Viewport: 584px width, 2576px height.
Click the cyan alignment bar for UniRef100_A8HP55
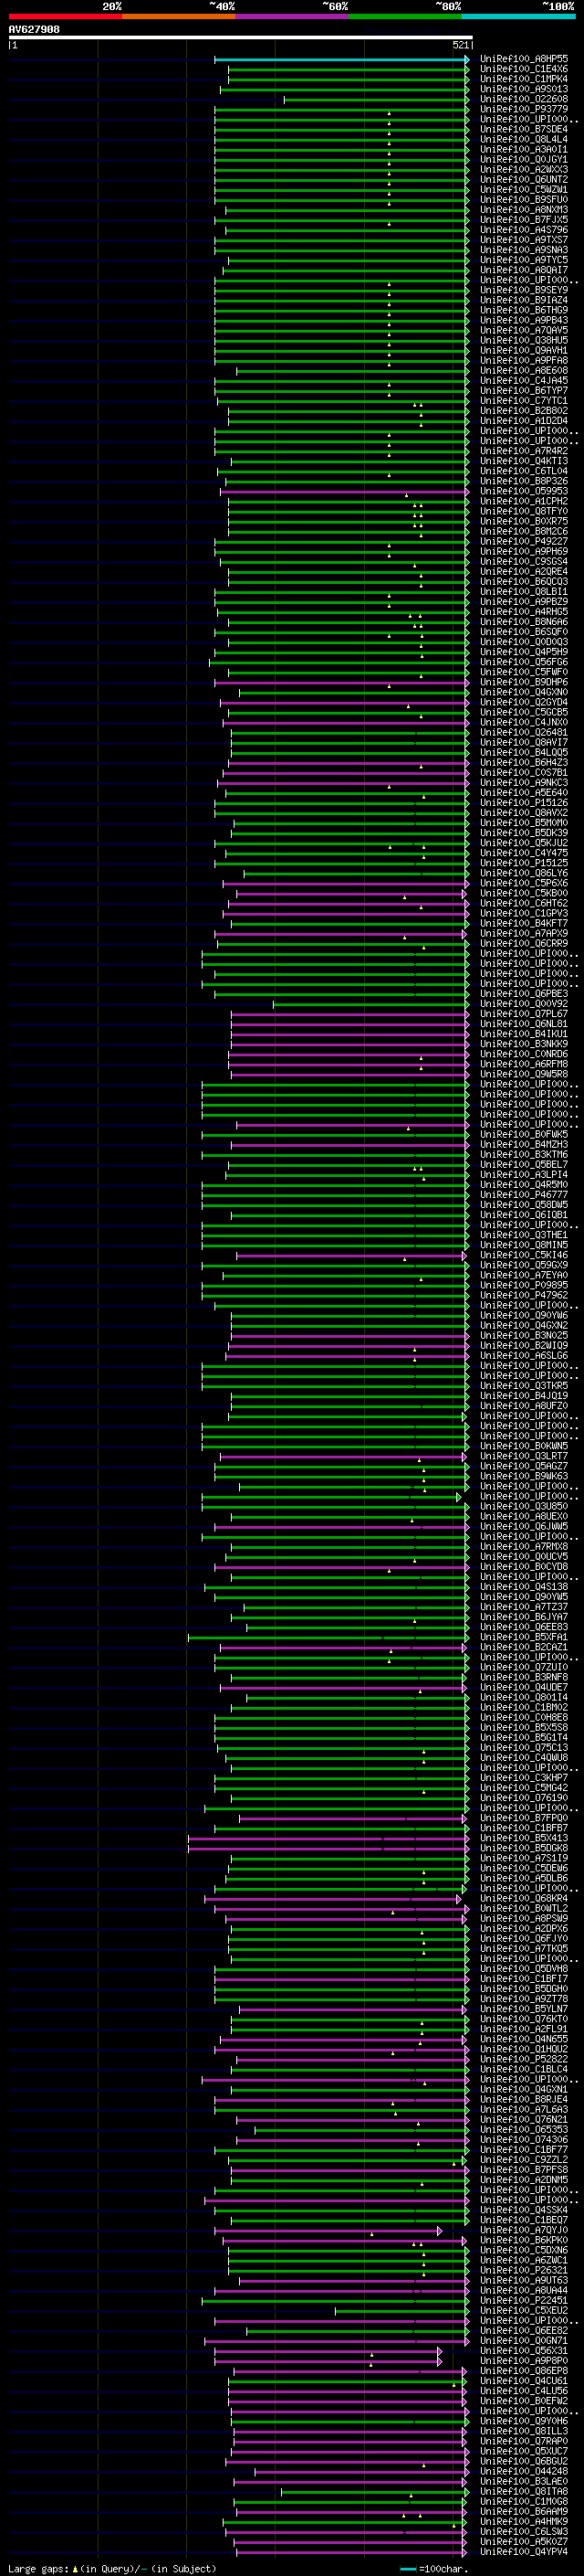click(341, 60)
